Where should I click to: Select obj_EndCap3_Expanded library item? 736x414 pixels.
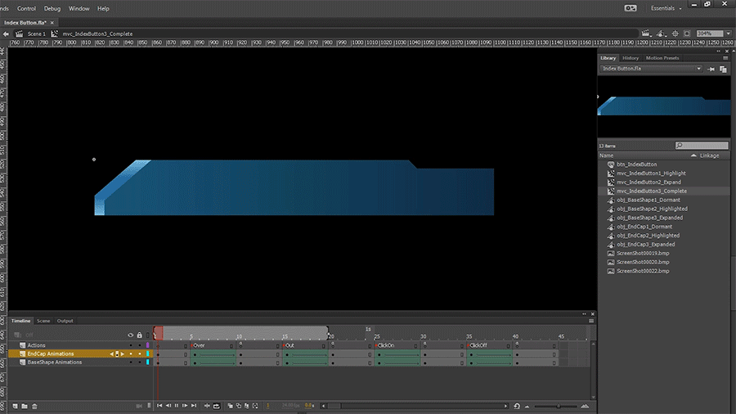(x=645, y=245)
